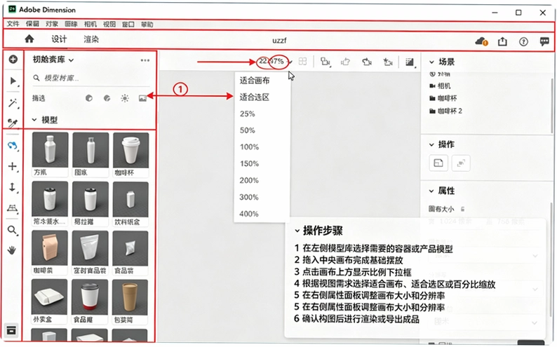
Task: Open the feedback speech bubble icon
Action: pos(544,41)
